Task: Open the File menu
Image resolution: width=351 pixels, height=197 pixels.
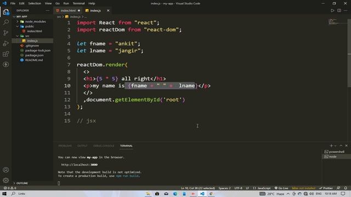Action: [x=13, y=3]
